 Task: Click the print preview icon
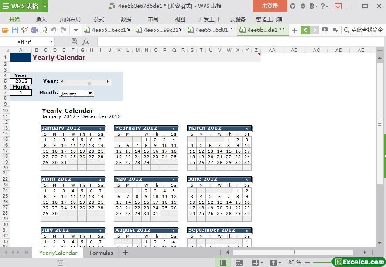[44, 30]
